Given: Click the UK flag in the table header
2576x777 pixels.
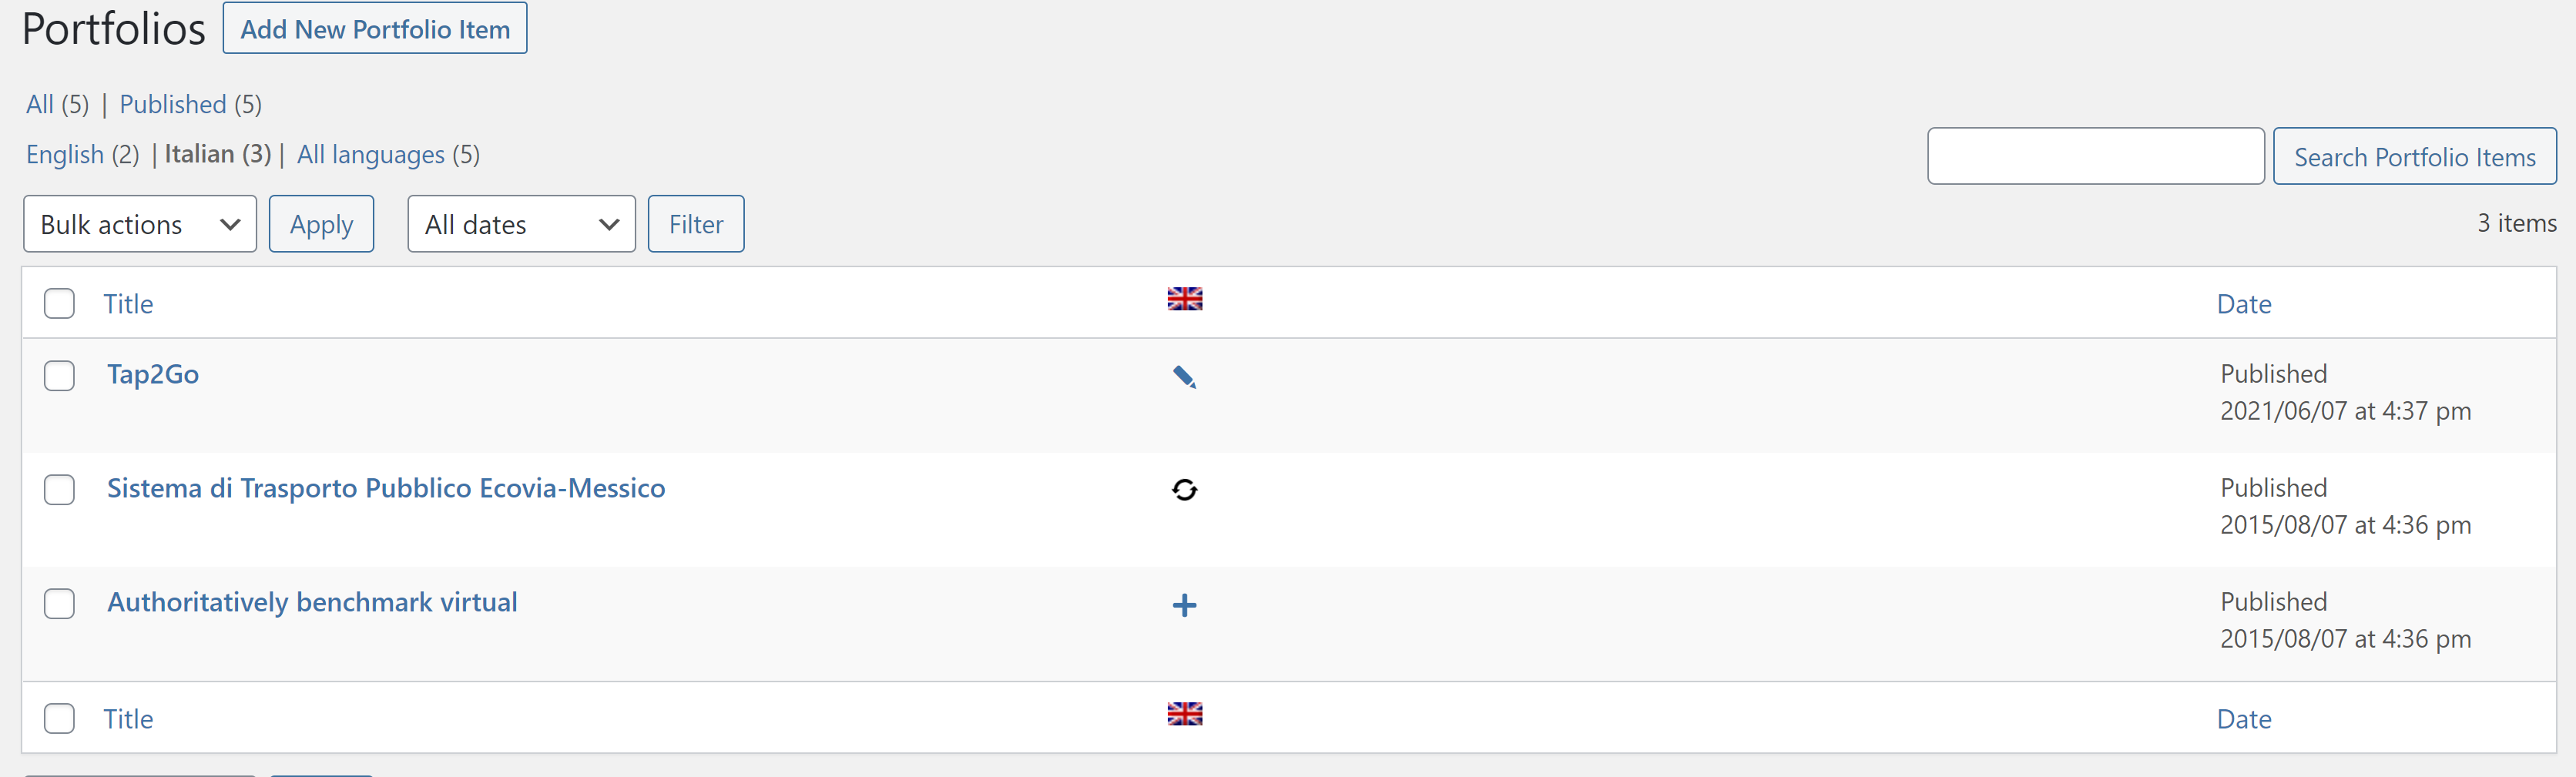Looking at the screenshot, I should click(1184, 299).
